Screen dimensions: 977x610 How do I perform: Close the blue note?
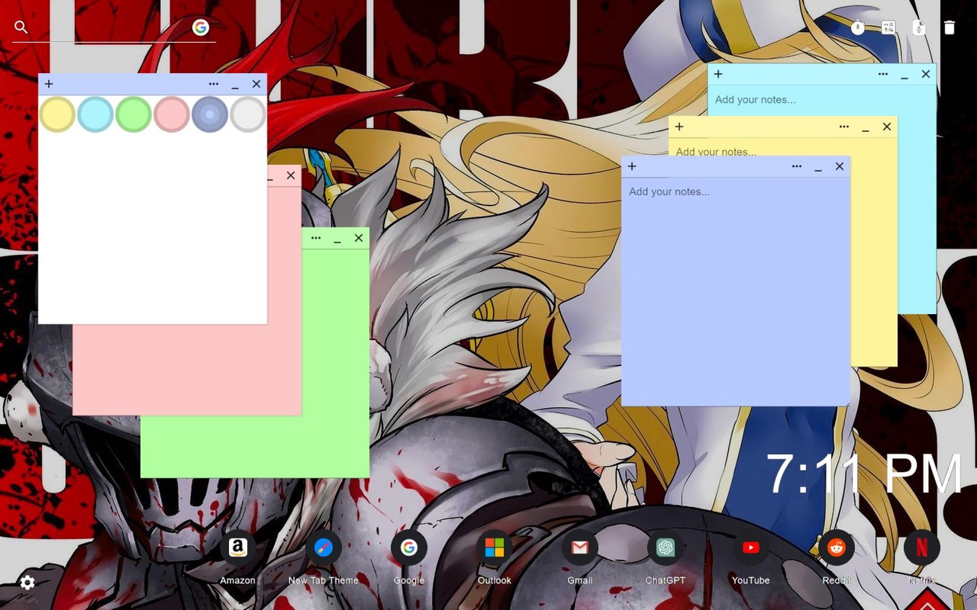click(840, 166)
